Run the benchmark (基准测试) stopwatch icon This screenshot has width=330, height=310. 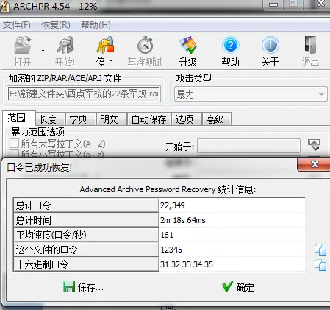145,46
